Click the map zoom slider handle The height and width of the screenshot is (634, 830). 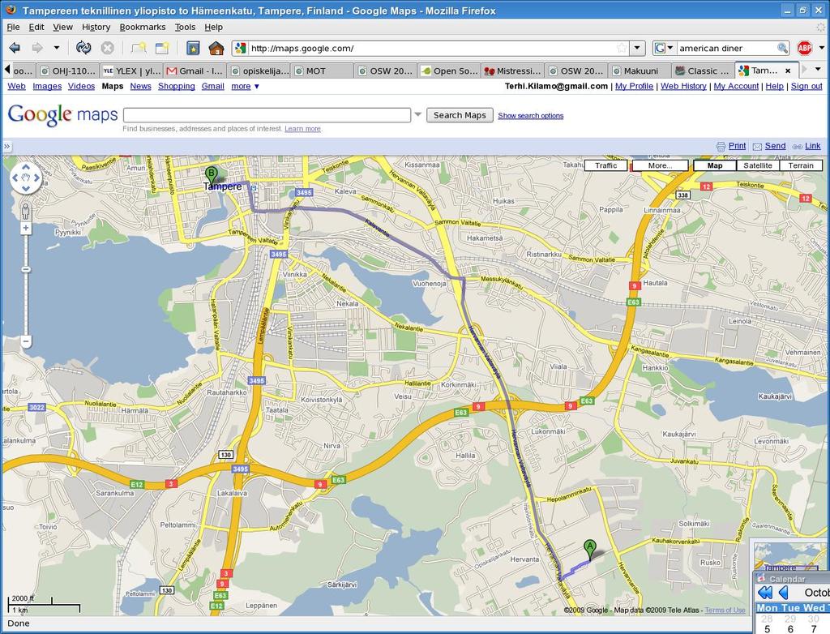25,270
